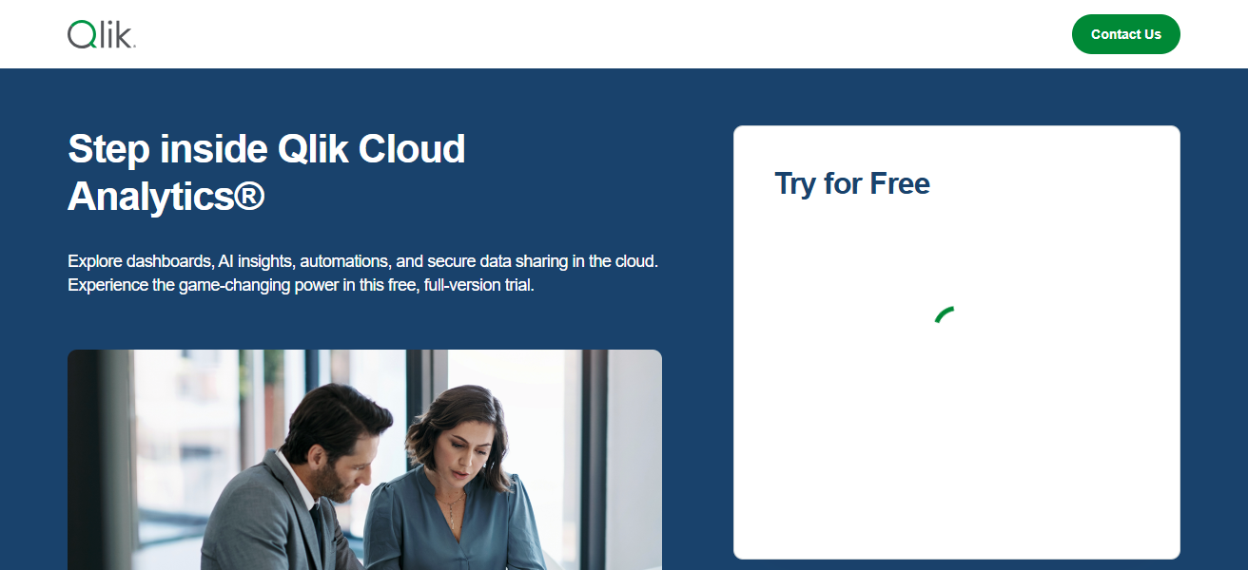Image resolution: width=1248 pixels, height=570 pixels.
Task: Click the Try for Free heading
Action: pos(852,183)
